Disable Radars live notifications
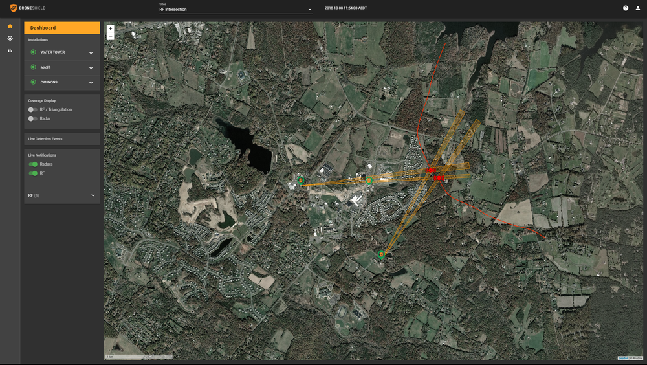 (33, 164)
